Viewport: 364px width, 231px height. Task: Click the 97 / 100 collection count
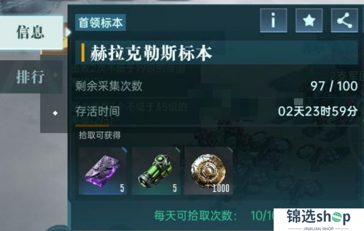[334, 86]
